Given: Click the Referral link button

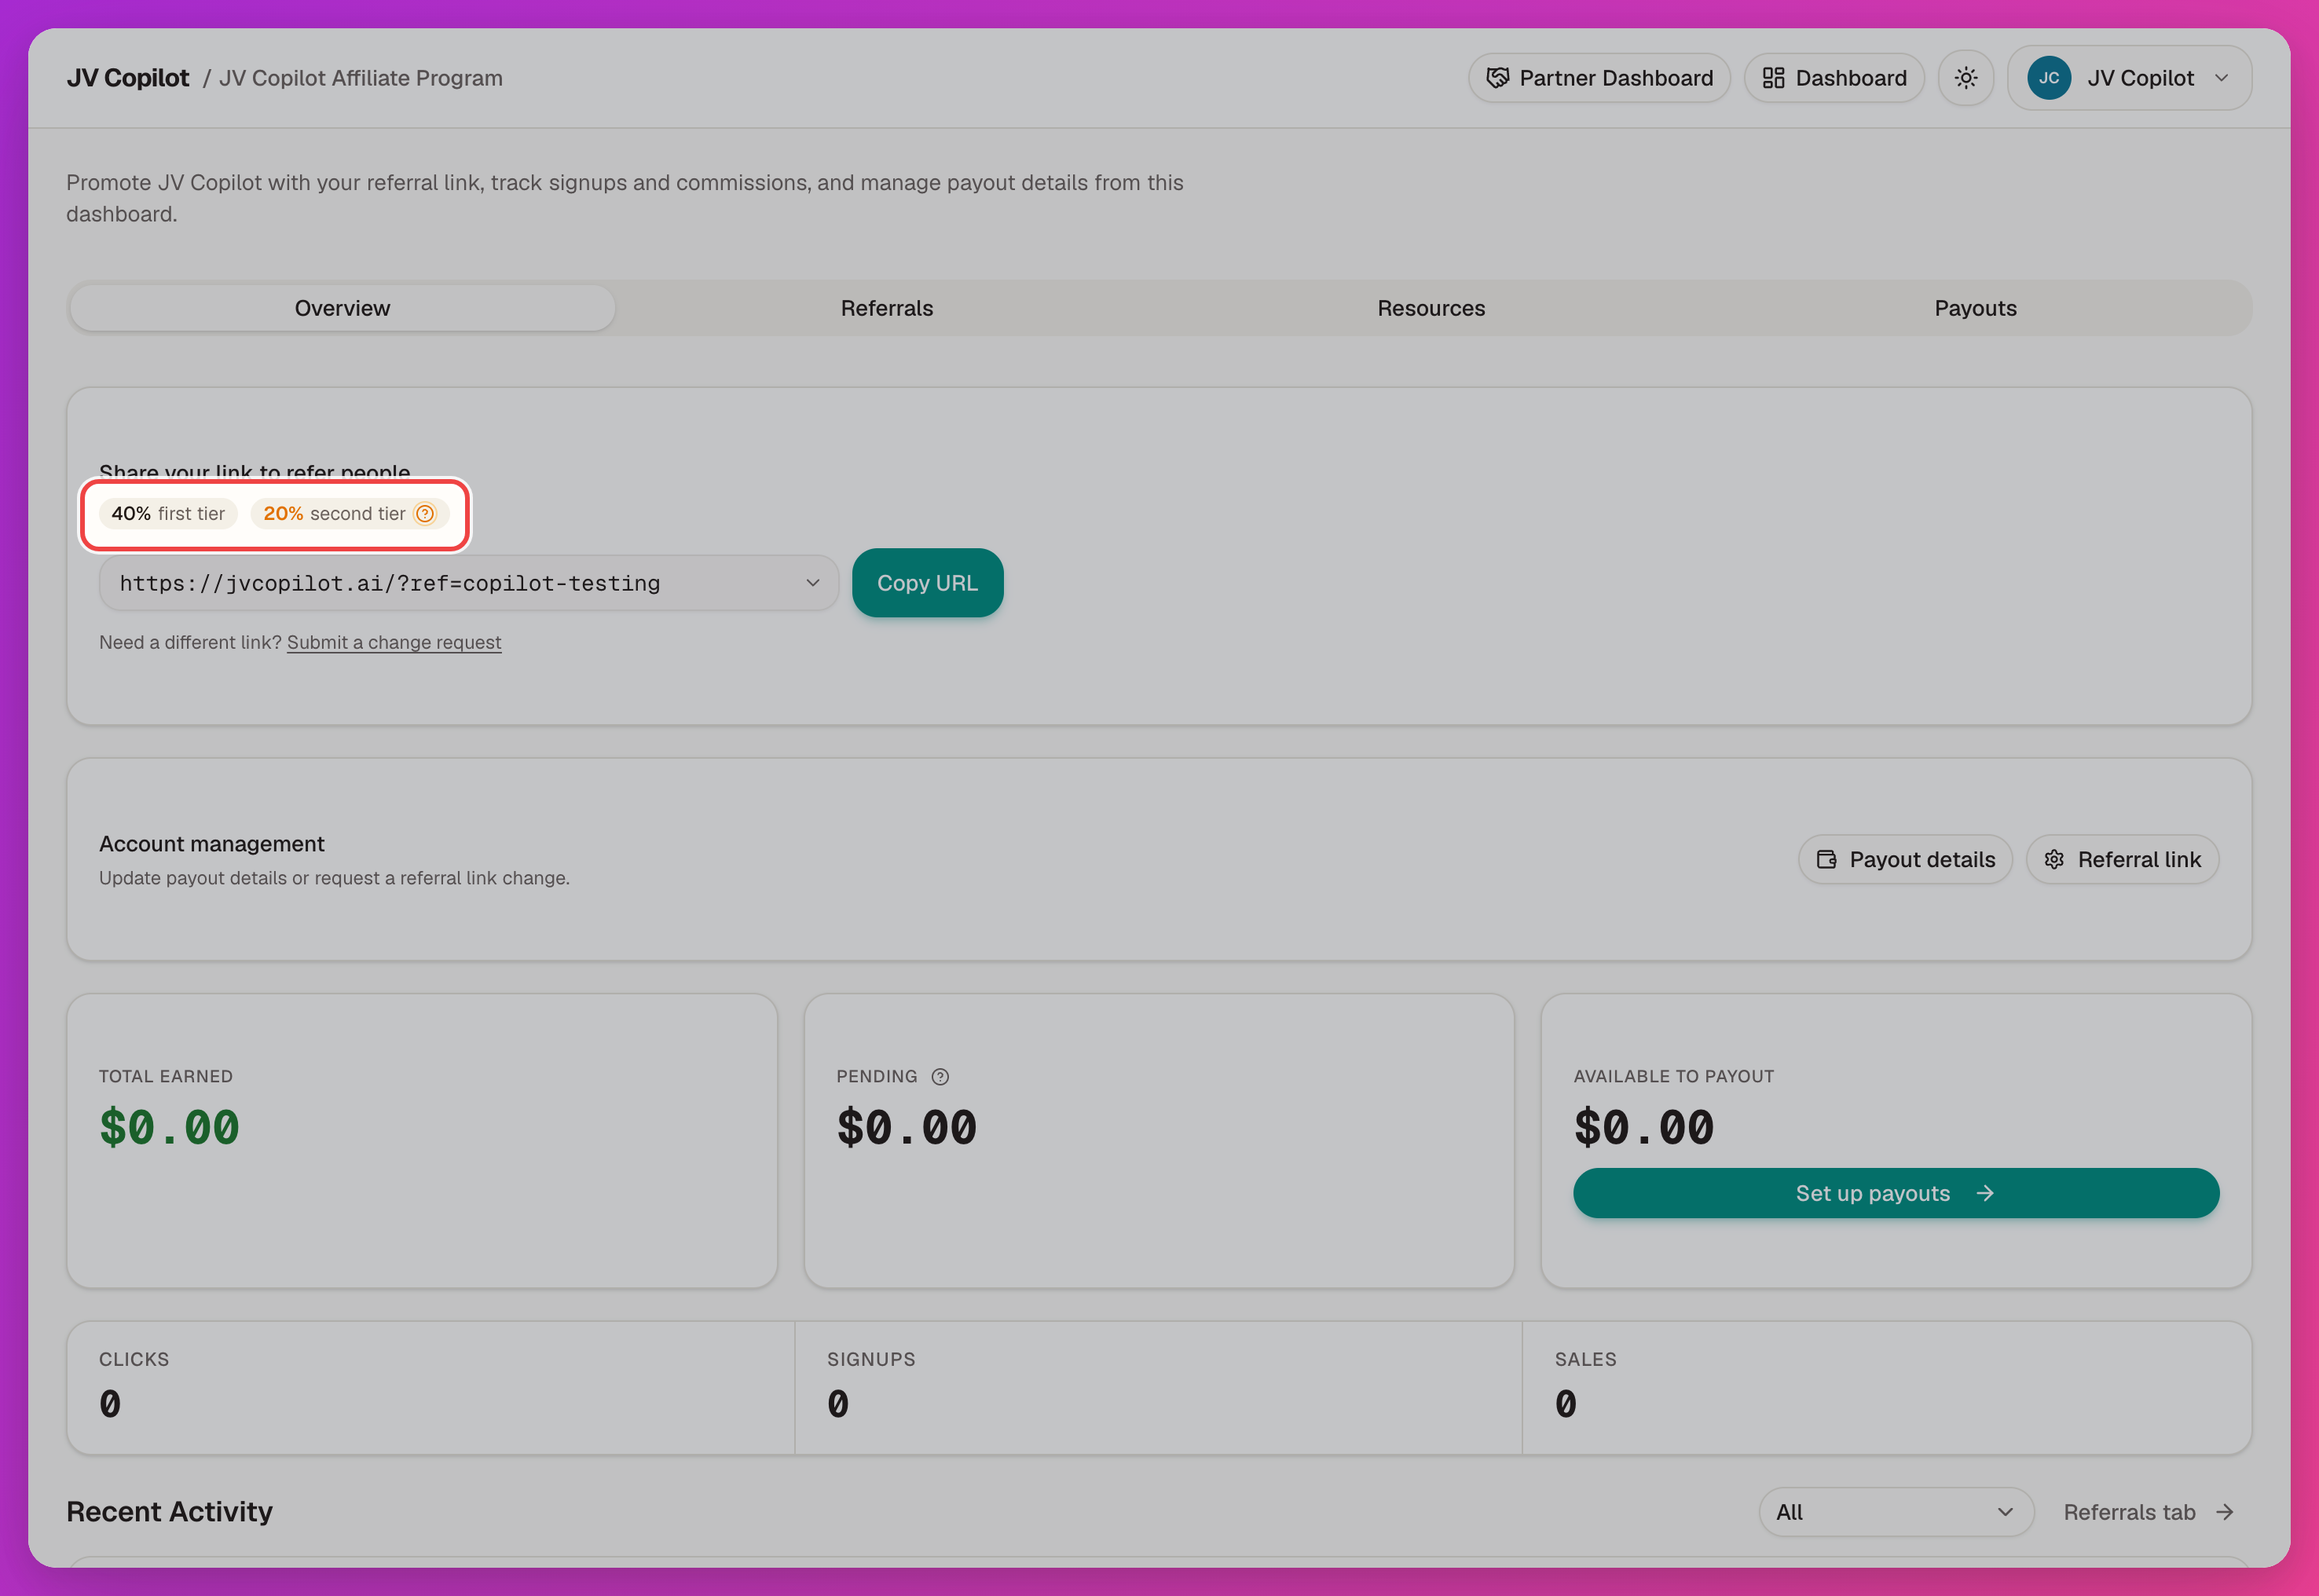Looking at the screenshot, I should coord(2122,860).
